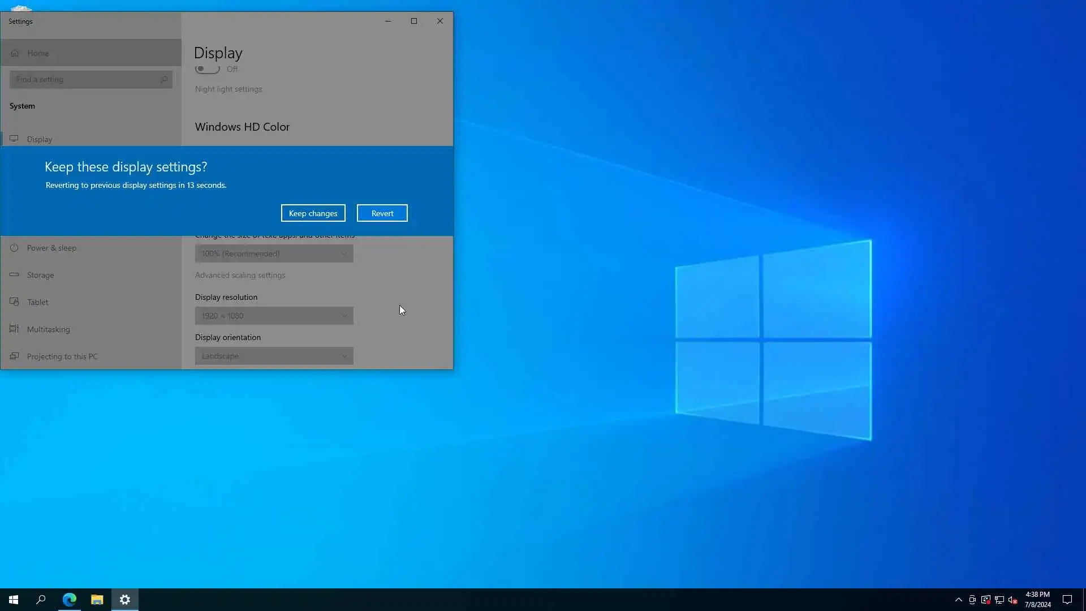Go to Settings Home

tap(38, 53)
